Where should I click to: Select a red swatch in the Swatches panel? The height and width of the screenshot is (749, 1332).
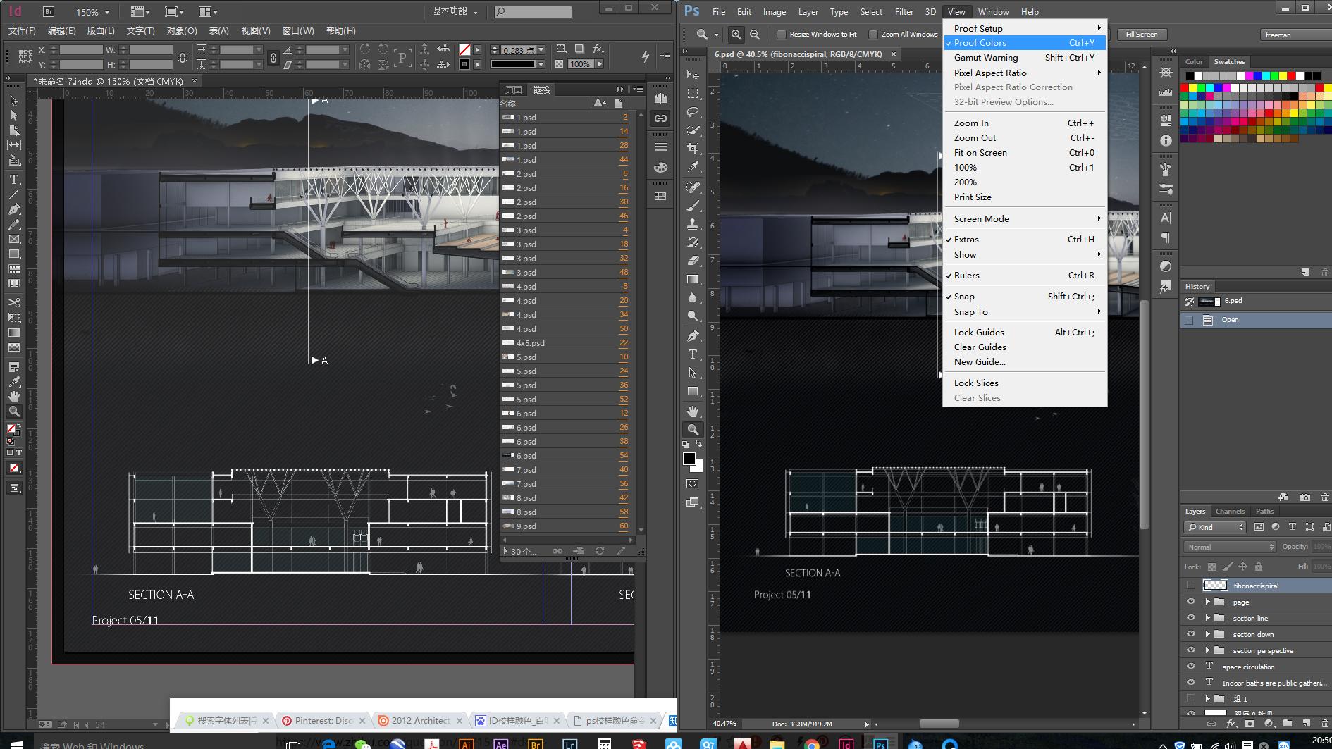pyautogui.click(x=1290, y=74)
